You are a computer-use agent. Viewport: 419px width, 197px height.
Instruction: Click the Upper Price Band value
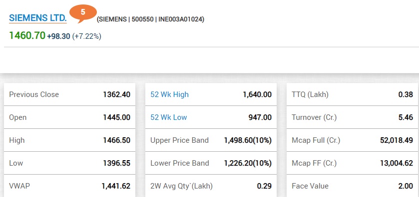tap(248, 140)
